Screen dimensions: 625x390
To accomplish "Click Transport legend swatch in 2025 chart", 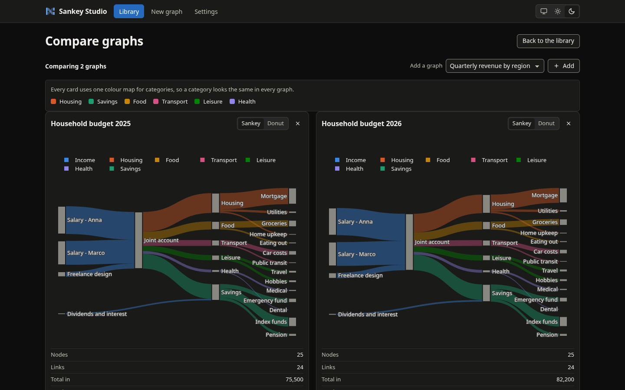I will [202, 160].
